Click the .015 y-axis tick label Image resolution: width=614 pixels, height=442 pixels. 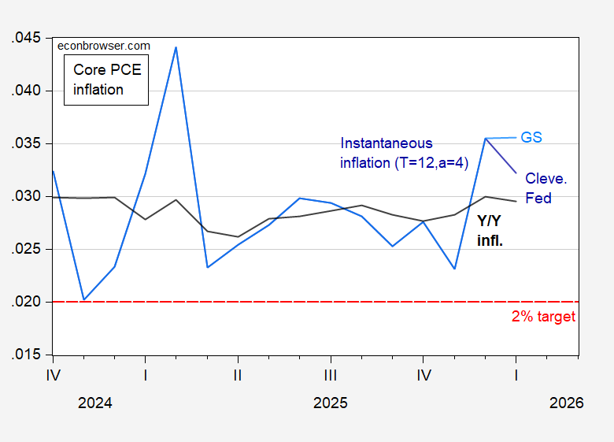pos(26,355)
